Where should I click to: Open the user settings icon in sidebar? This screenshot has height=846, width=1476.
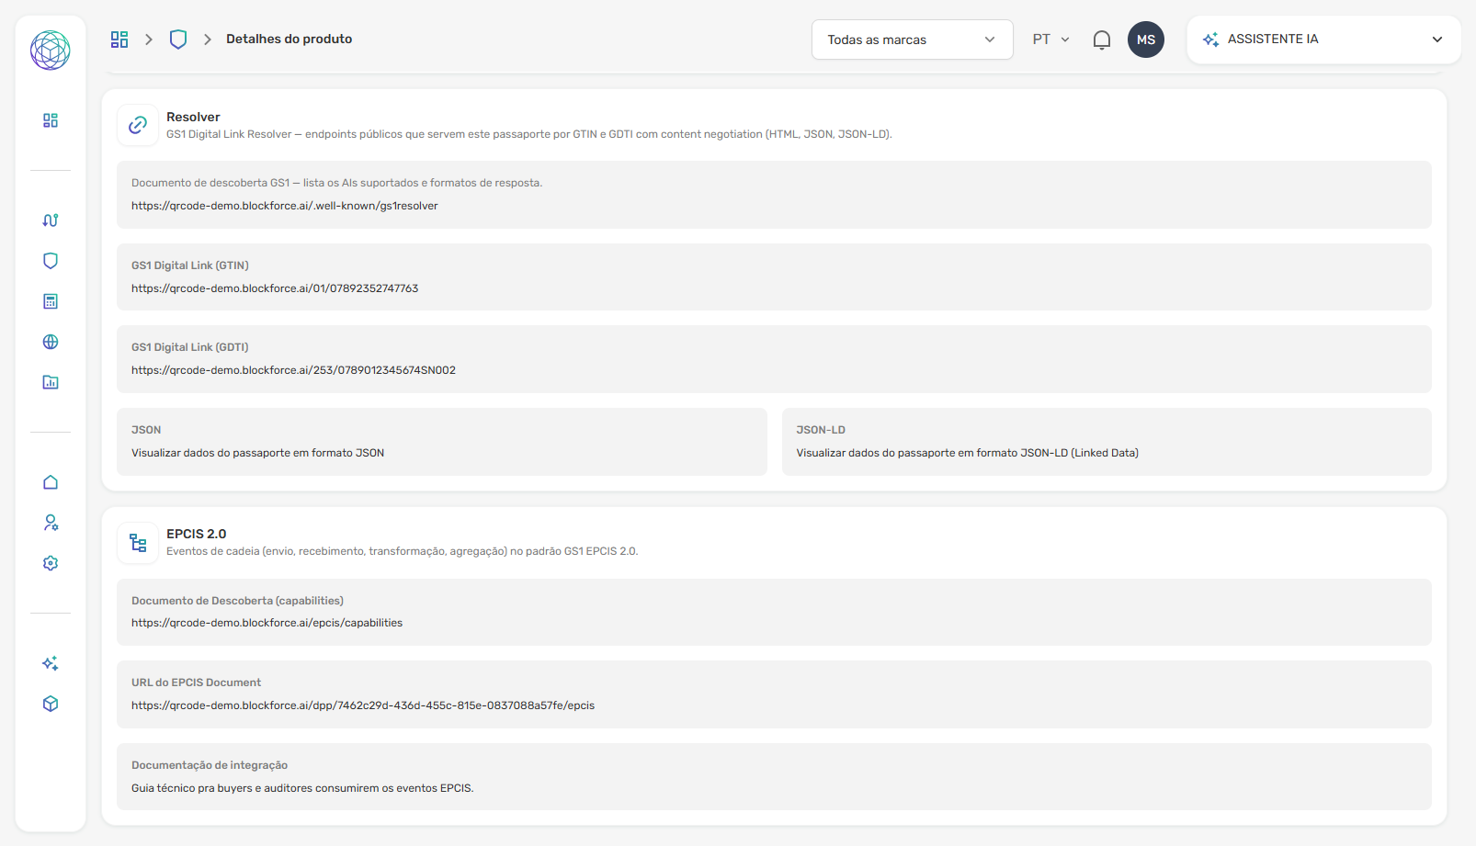pyautogui.click(x=51, y=523)
